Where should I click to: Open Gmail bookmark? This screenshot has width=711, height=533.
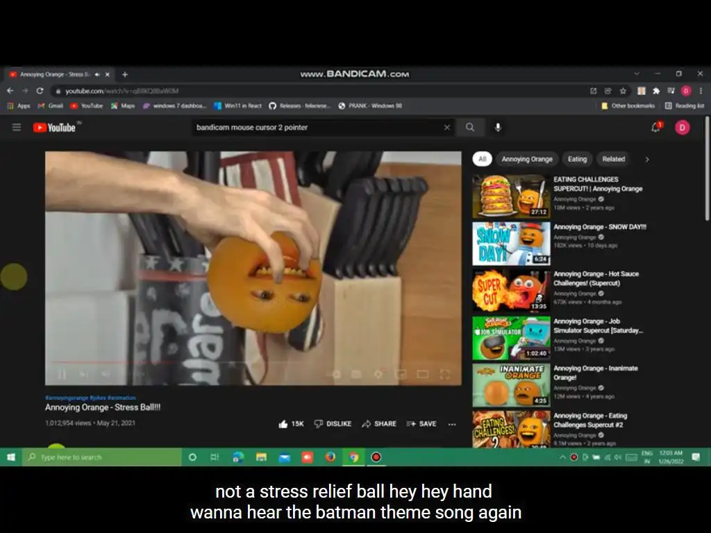(50, 105)
